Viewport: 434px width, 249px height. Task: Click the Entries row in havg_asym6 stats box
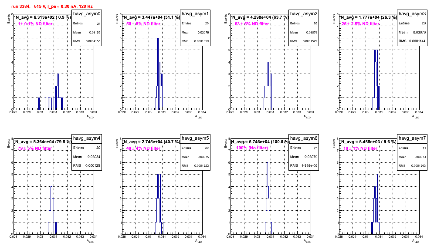[x=304, y=148]
